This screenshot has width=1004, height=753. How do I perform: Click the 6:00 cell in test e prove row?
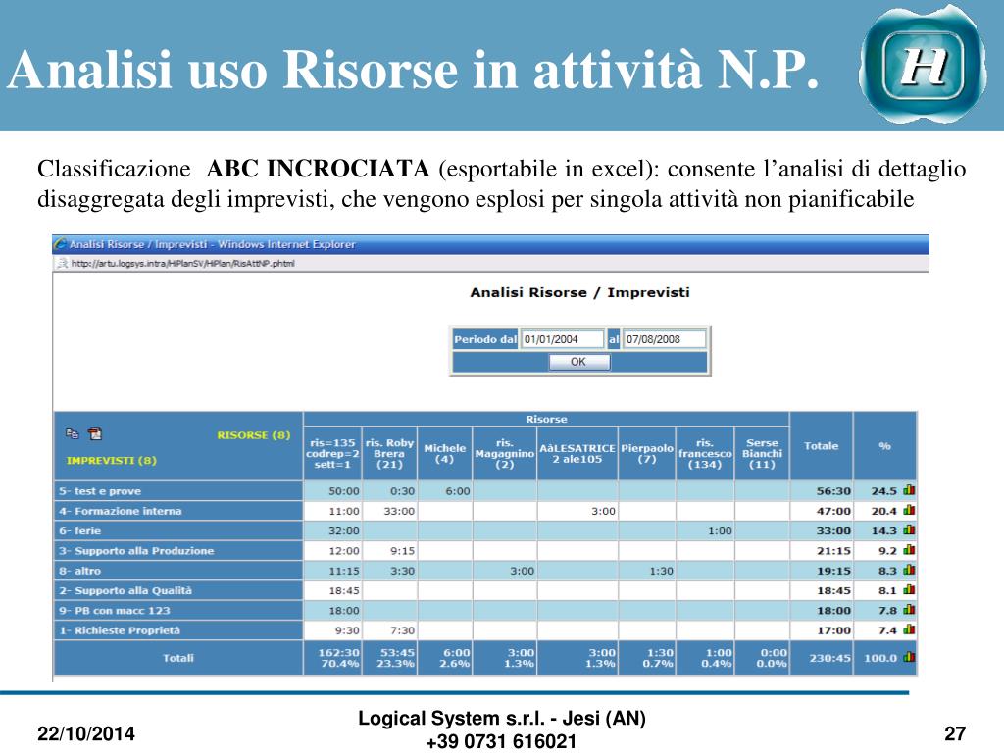pos(444,491)
